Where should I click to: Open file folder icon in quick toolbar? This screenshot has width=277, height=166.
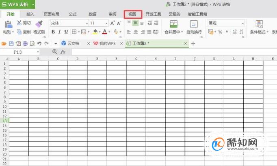pyautogui.click(x=4, y=43)
